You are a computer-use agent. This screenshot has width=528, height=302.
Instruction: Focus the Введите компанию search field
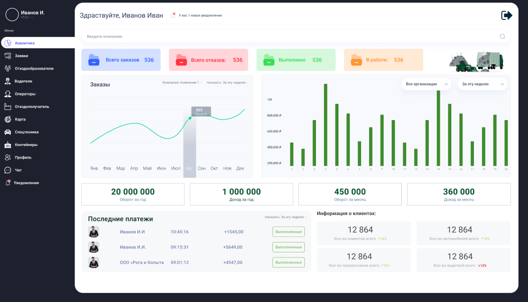[296, 36]
